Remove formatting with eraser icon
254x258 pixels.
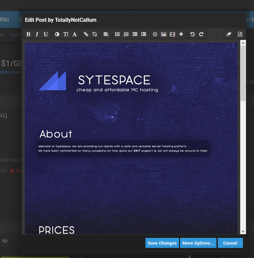pos(229,34)
